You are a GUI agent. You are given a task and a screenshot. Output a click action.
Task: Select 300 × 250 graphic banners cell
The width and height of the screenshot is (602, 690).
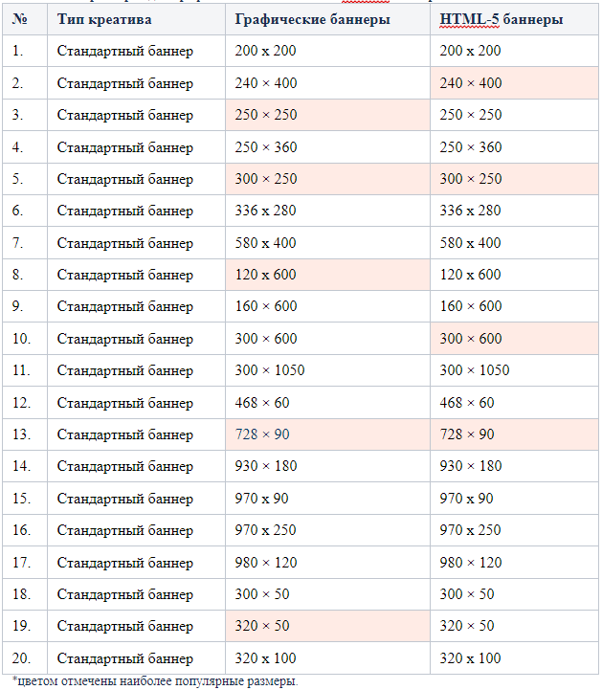(328, 179)
